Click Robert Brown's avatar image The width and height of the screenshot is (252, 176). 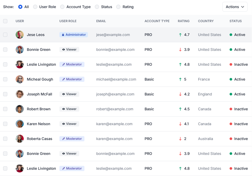(x=20, y=109)
